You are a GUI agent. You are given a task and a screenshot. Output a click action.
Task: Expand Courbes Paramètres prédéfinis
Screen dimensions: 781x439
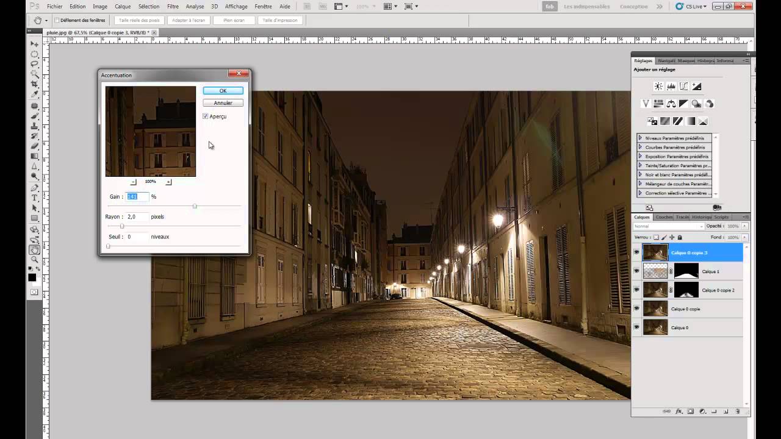(640, 147)
